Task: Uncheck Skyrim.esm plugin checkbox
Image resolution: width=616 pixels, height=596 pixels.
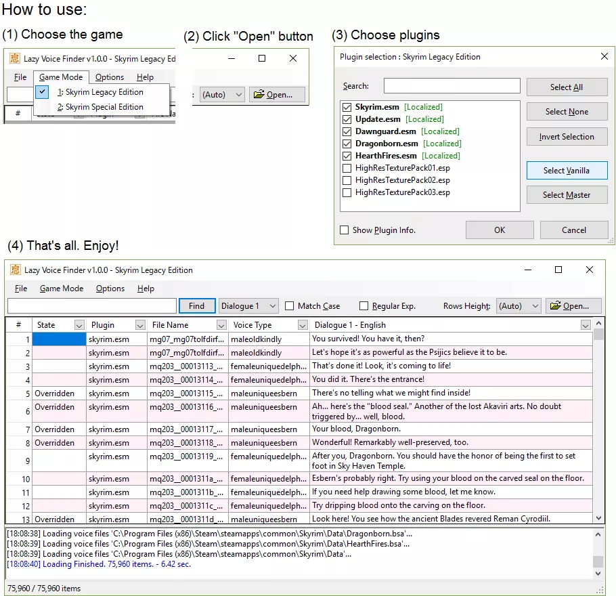Action: (x=347, y=107)
